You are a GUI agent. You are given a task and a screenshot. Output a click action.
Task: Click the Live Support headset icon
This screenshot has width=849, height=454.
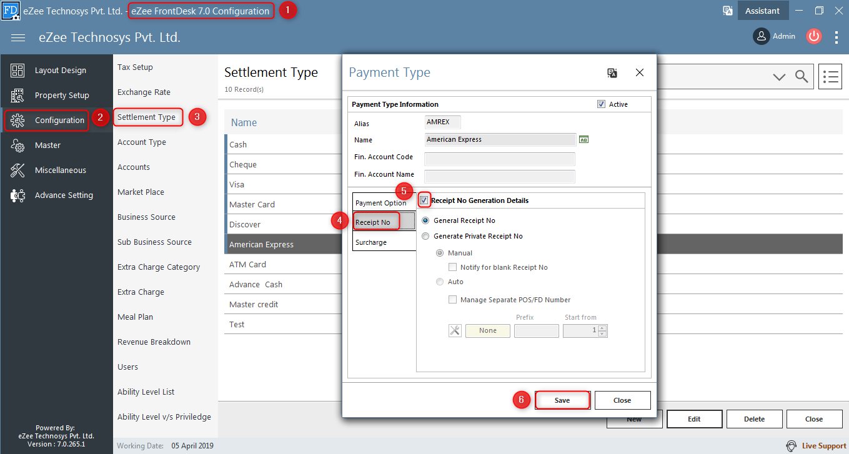pyautogui.click(x=792, y=446)
